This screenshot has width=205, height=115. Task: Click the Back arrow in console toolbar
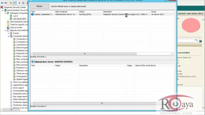click(2, 3)
